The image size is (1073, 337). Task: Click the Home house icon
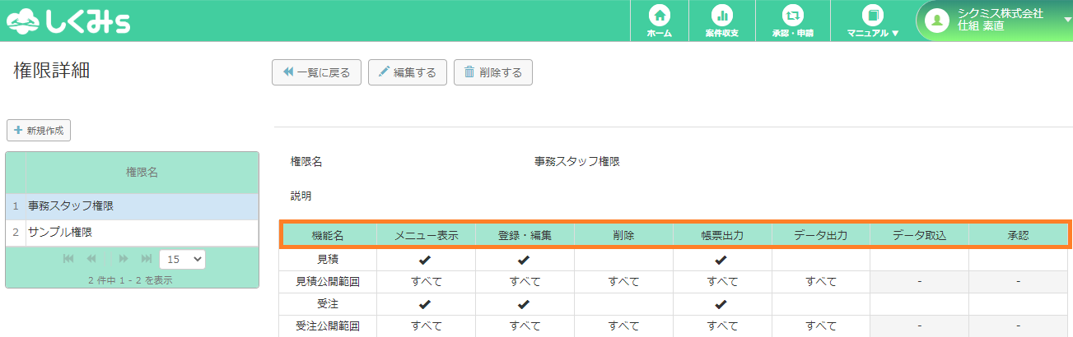point(659,16)
